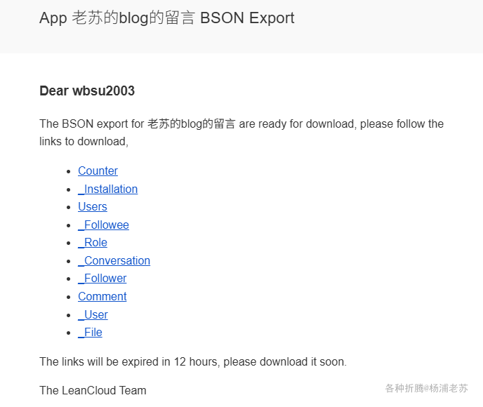Select the _Role download link
Viewport: 483px width, 407px height.
tap(93, 242)
